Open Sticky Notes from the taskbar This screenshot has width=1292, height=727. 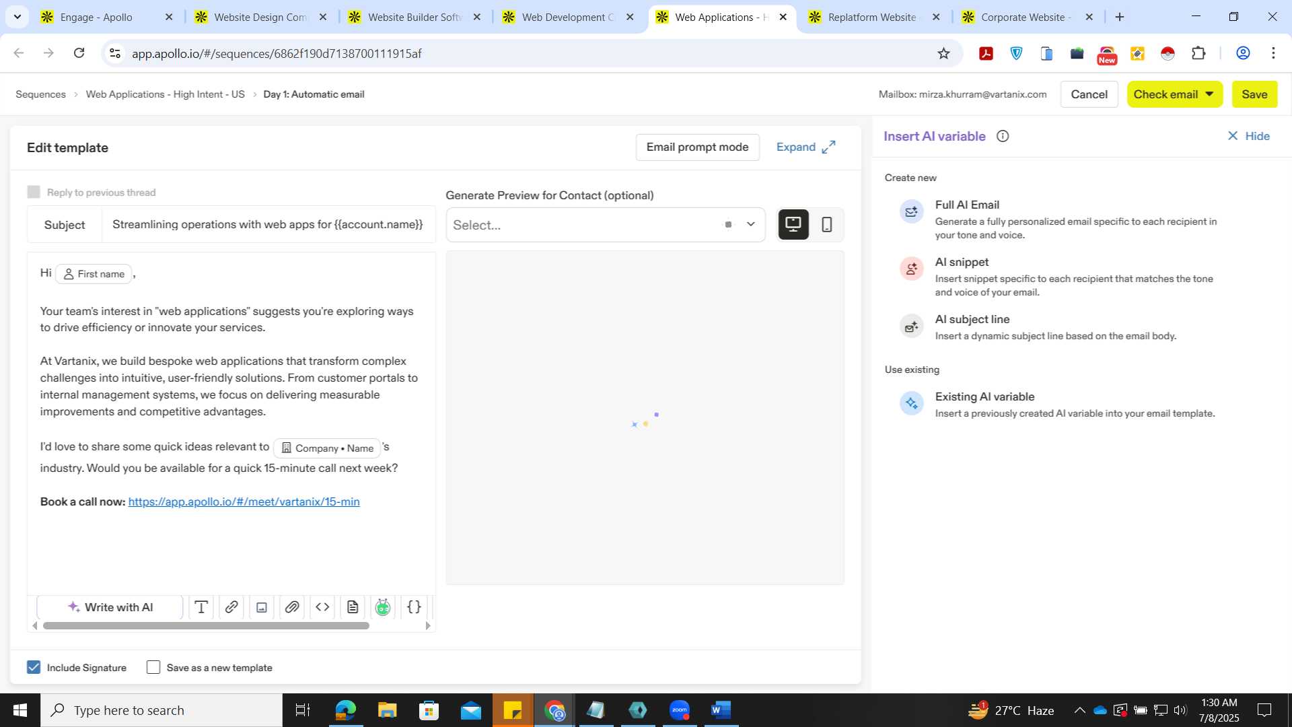tap(513, 710)
